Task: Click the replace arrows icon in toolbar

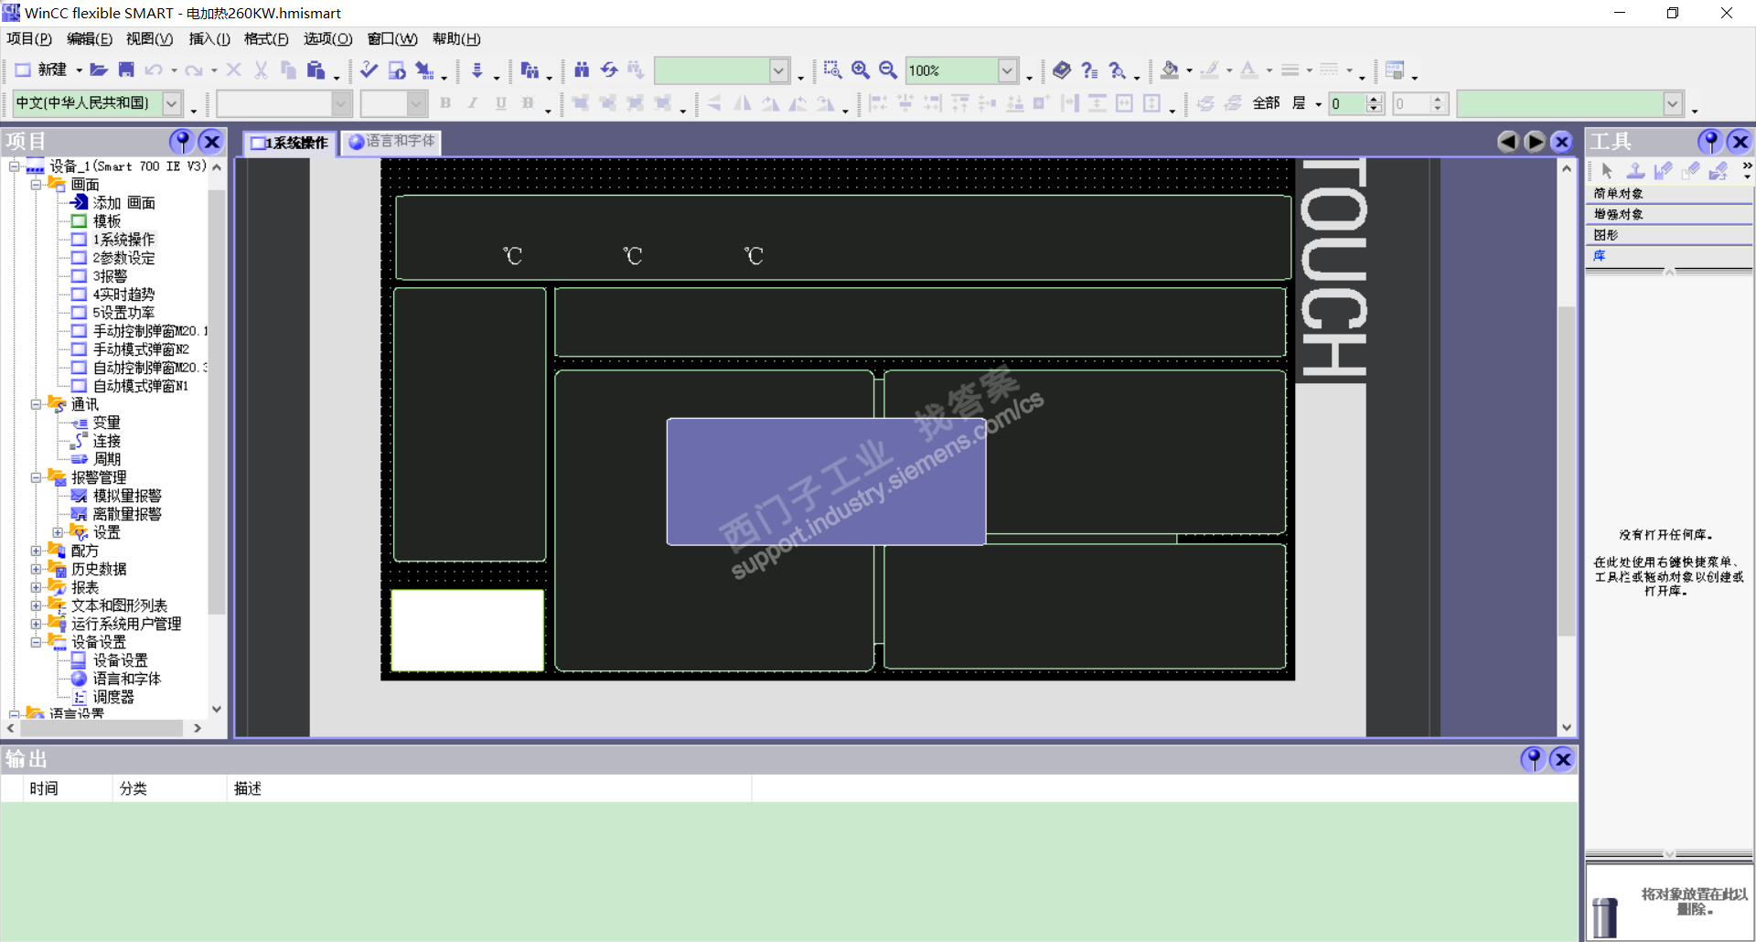Action: [x=609, y=70]
